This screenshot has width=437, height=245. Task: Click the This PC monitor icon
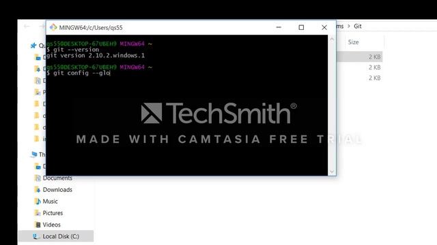click(x=34, y=154)
